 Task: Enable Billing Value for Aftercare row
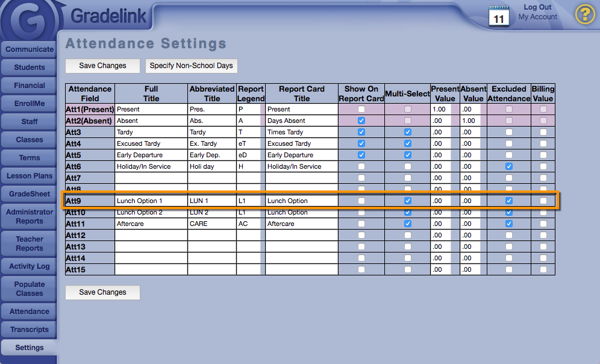543,224
